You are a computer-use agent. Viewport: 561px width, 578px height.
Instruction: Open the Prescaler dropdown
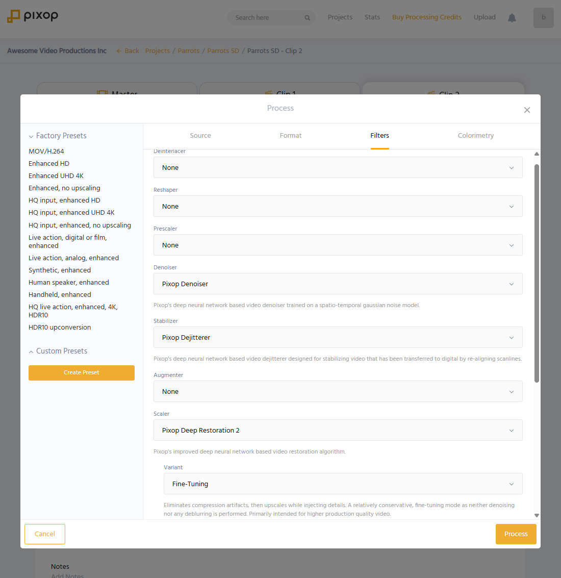[338, 245]
